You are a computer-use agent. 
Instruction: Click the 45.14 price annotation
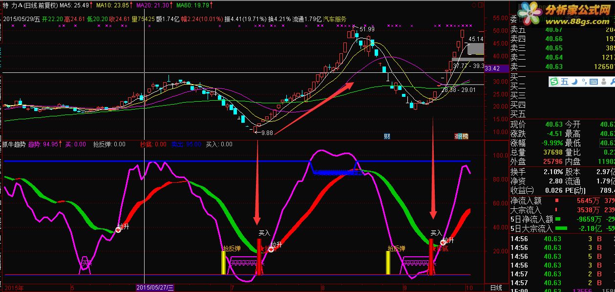[x=475, y=39]
